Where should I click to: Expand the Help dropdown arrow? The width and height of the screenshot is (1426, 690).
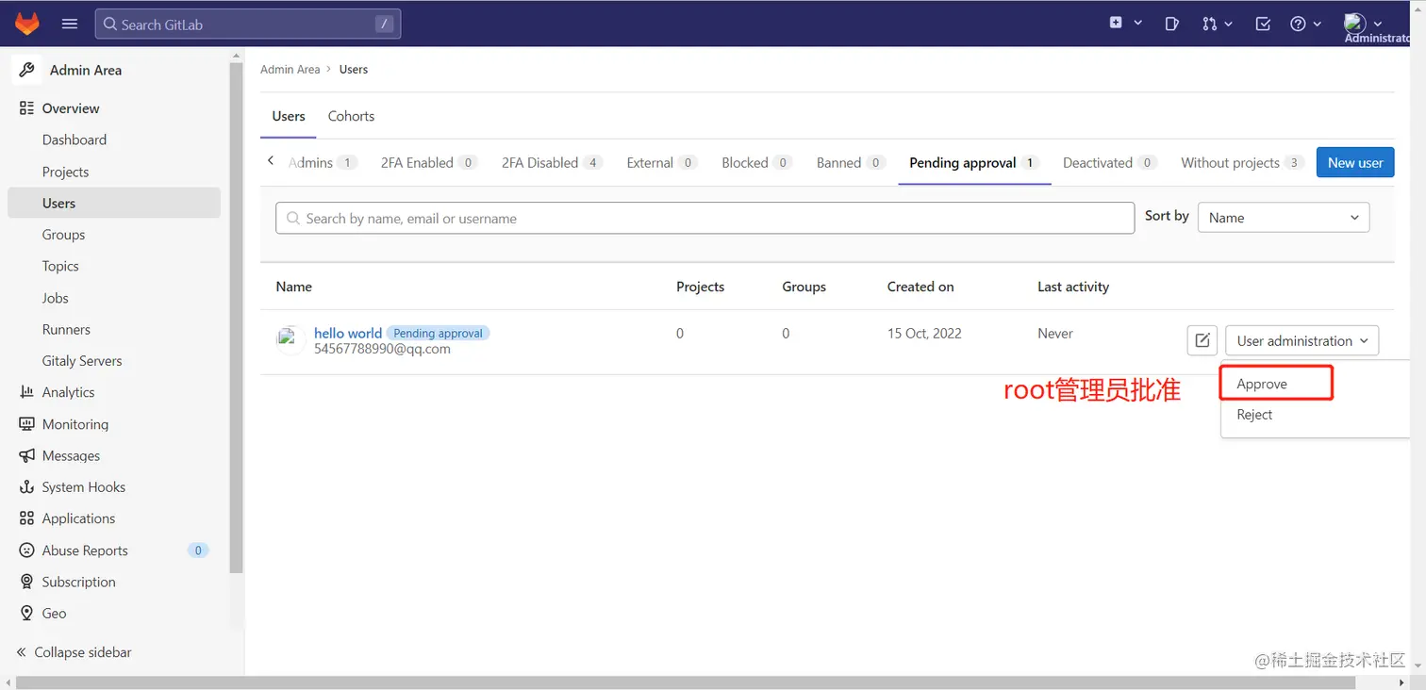click(x=1317, y=24)
